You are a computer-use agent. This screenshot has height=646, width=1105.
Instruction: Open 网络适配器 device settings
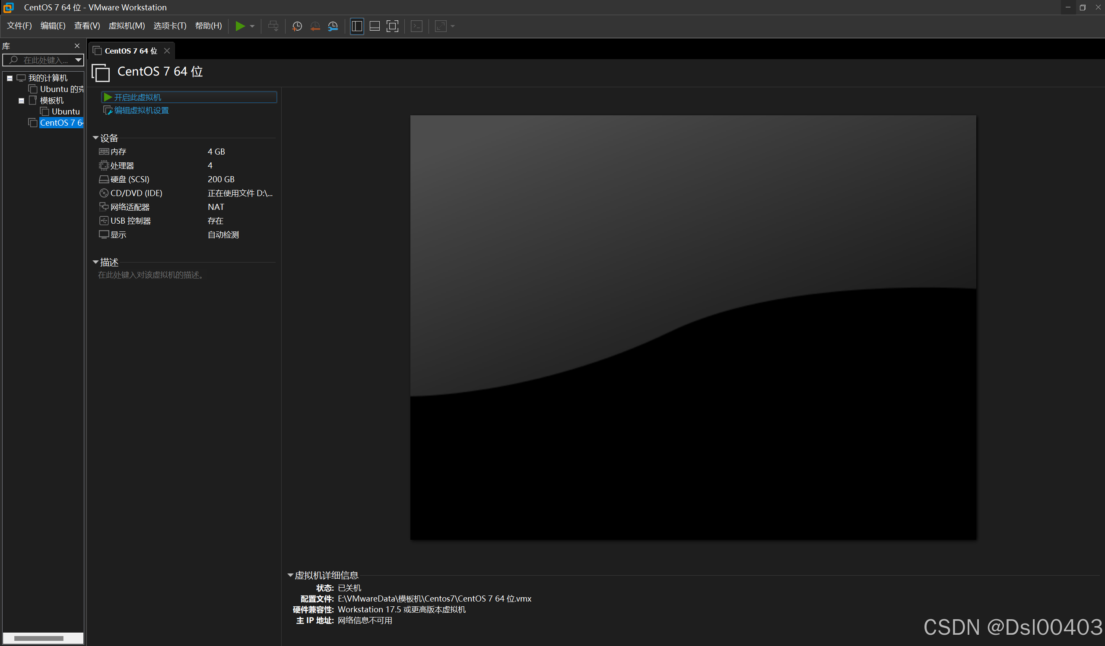[130, 207]
